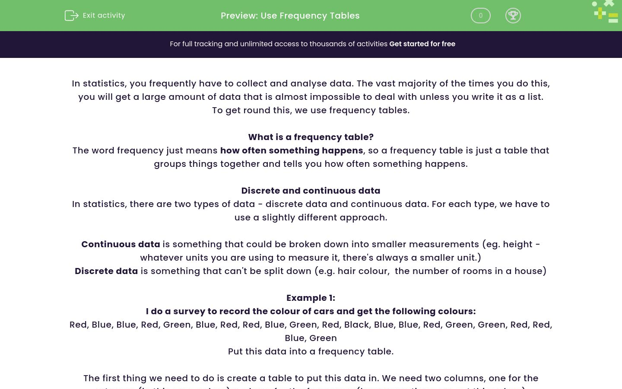Click the Example 1 heading
Image resolution: width=622 pixels, height=389 pixels.
point(311,298)
